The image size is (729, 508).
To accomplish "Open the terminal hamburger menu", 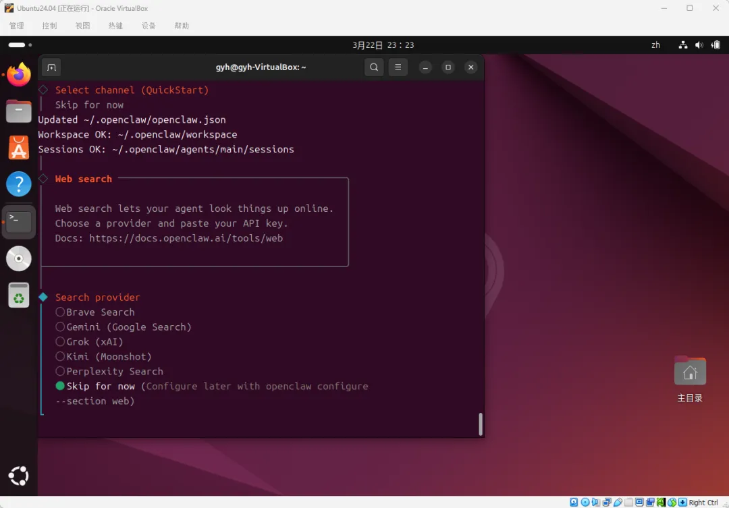I will pyautogui.click(x=398, y=67).
